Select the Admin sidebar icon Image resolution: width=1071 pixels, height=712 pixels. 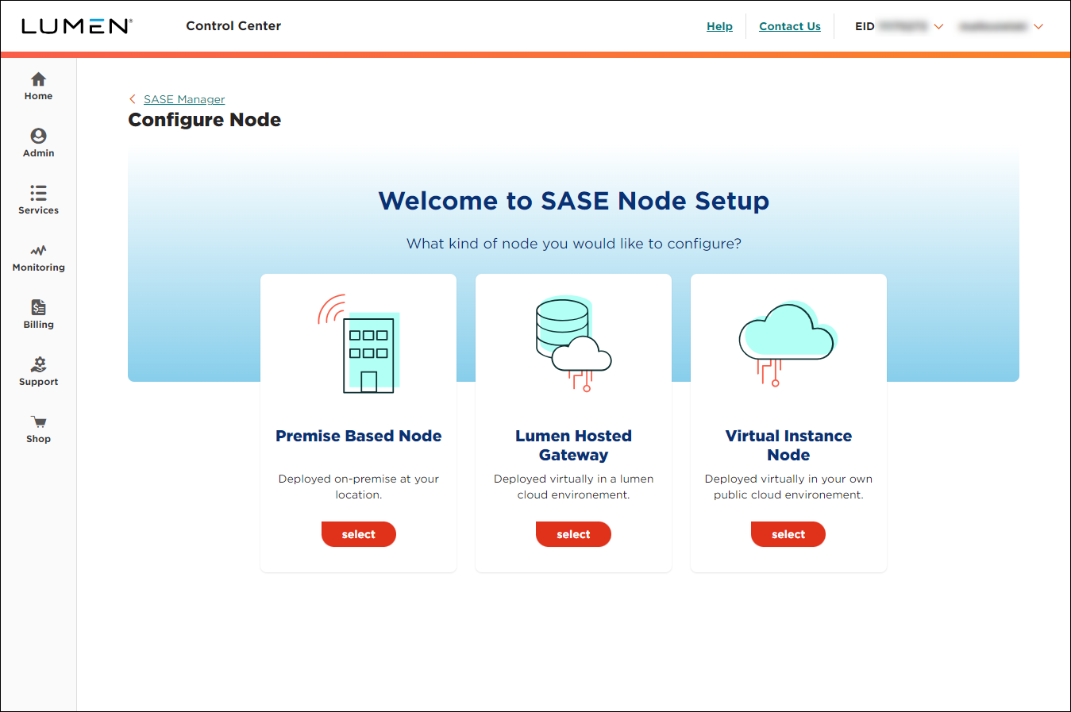(x=38, y=142)
